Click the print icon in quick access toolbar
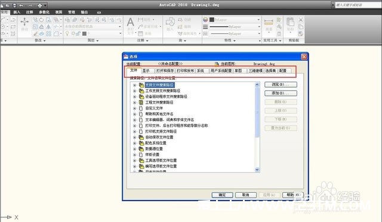Image resolution: width=382 pixels, height=222 pixels. [40, 5]
